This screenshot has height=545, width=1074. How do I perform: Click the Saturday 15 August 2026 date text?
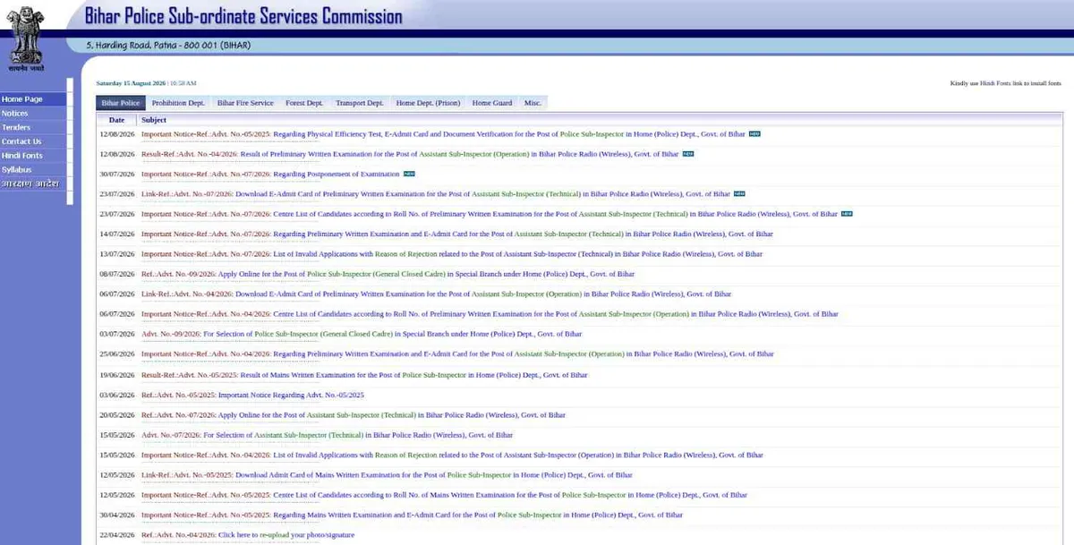pos(132,83)
